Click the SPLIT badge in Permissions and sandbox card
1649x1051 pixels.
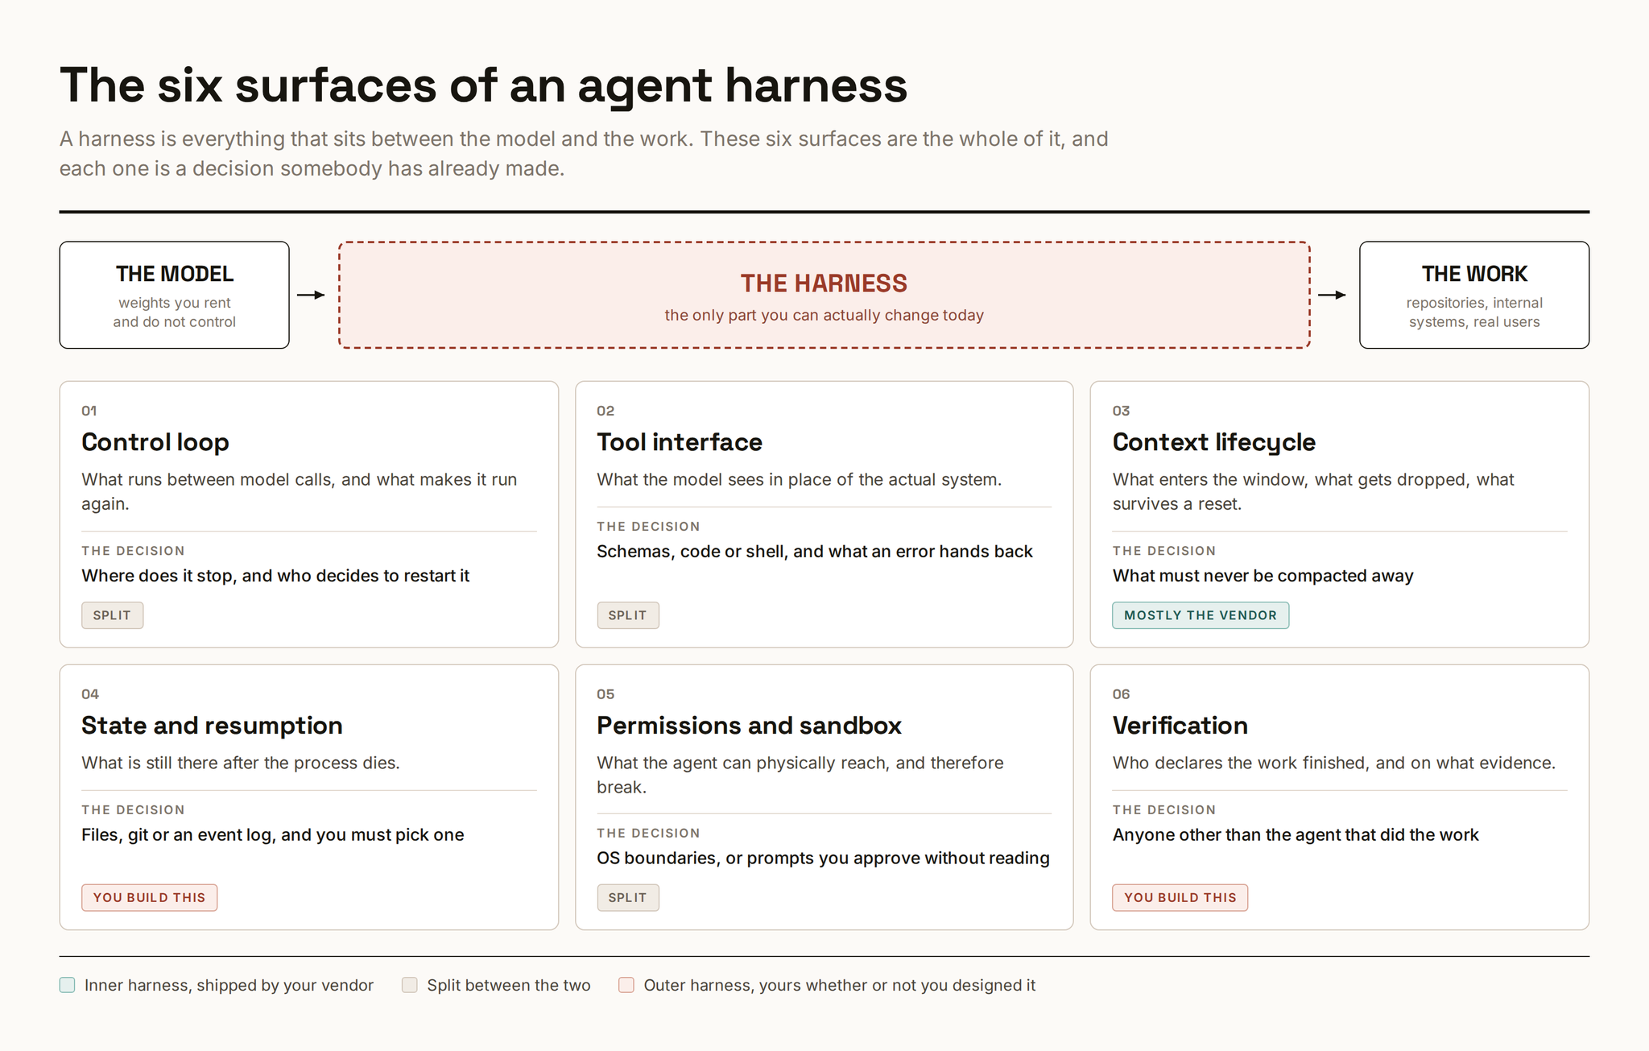click(x=628, y=897)
